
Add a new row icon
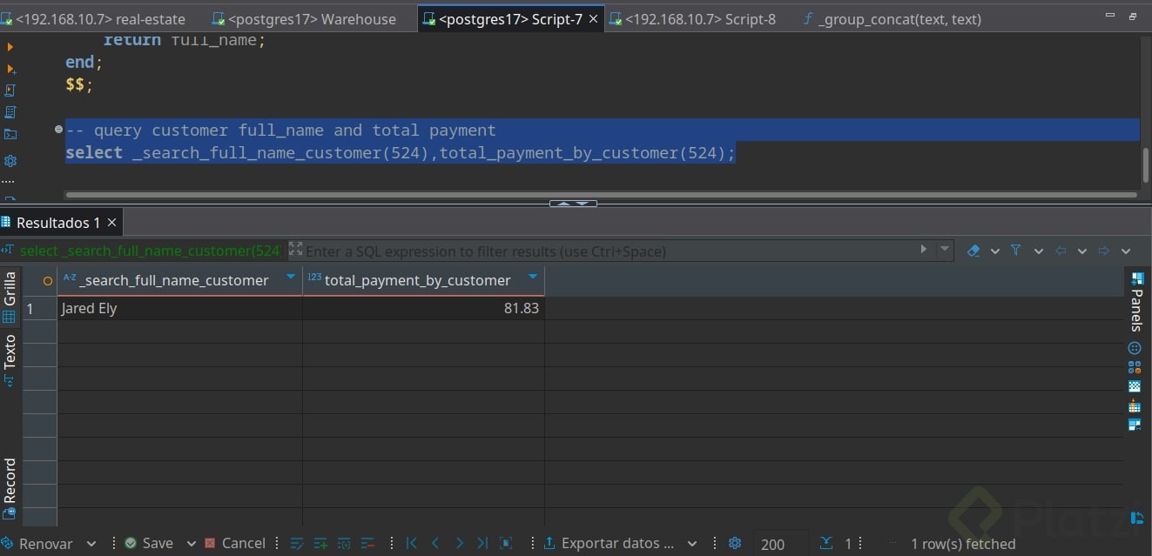tap(320, 543)
